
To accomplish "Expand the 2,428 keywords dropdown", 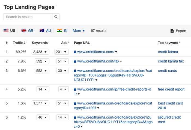I will (x=40, y=52).
